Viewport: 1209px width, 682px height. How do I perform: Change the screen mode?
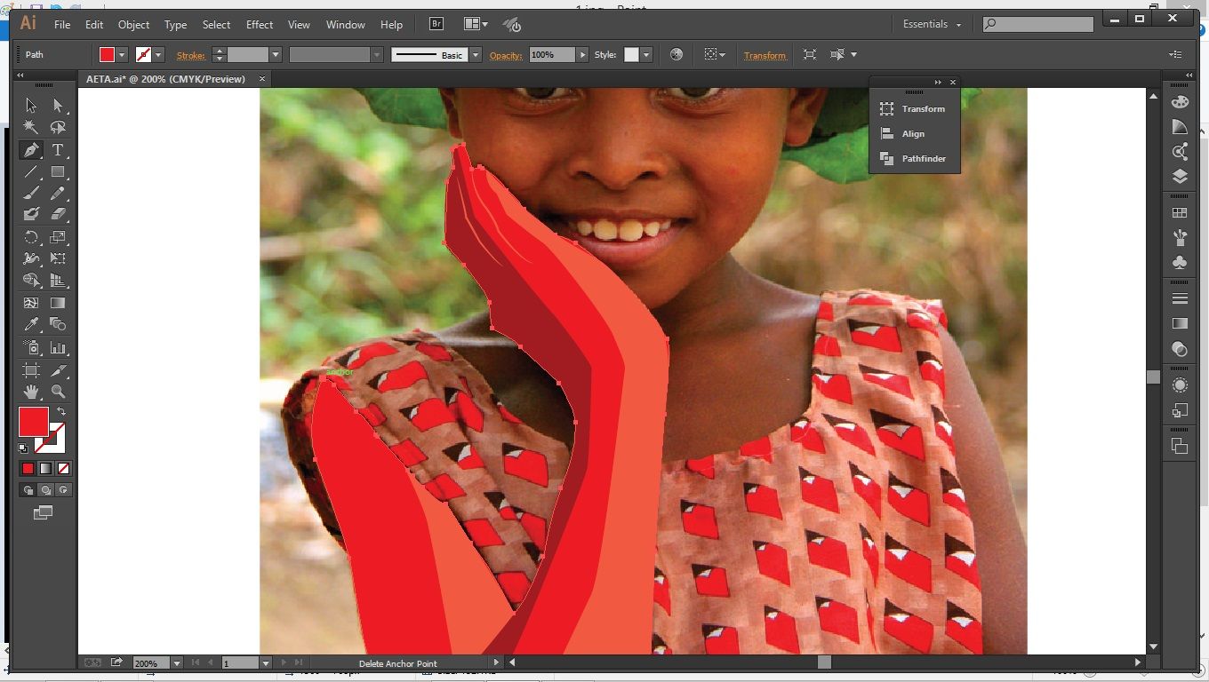(43, 512)
